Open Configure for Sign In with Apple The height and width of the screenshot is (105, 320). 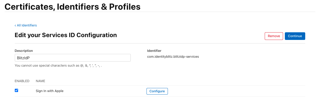tap(157, 91)
